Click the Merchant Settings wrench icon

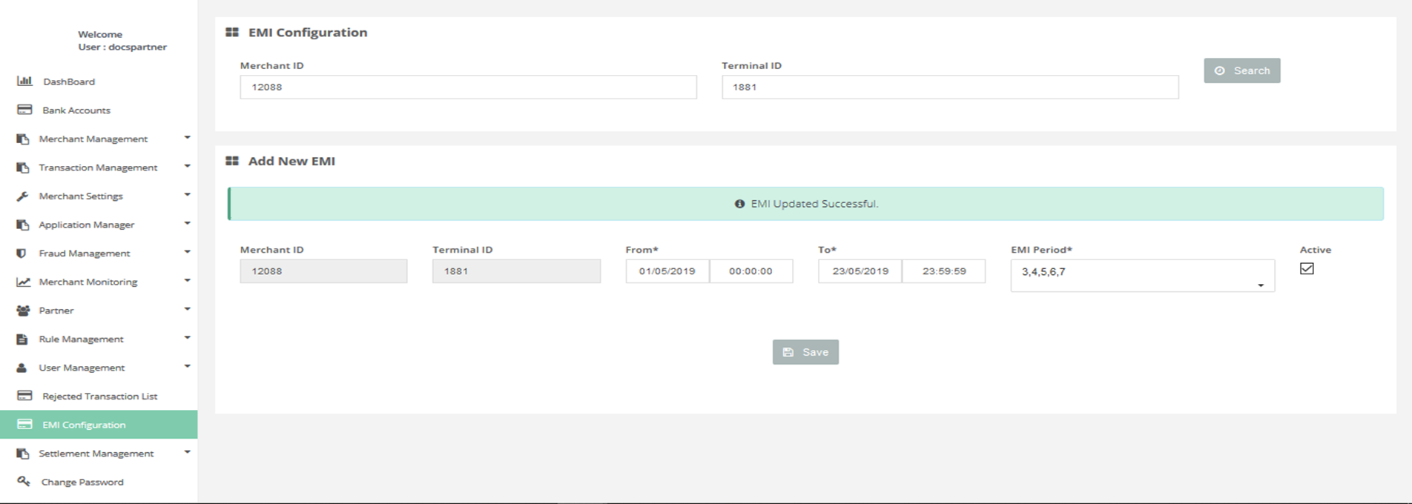click(23, 196)
